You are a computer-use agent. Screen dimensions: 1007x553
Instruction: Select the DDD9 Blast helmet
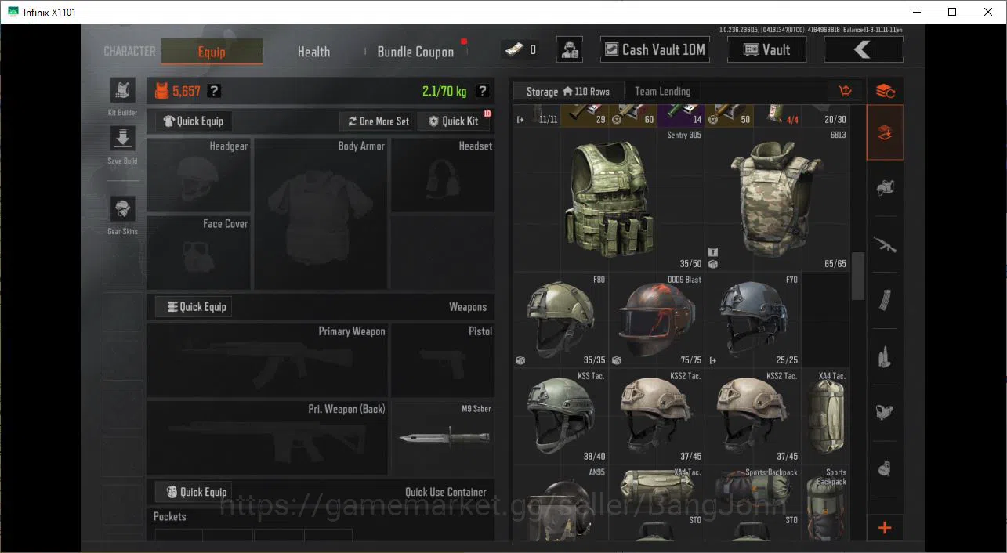(657, 320)
